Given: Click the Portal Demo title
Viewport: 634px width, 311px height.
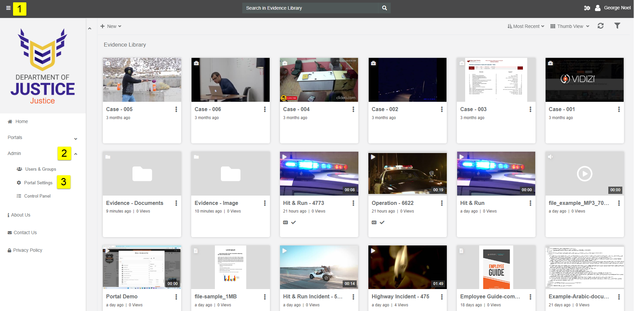Looking at the screenshot, I should 121,297.
